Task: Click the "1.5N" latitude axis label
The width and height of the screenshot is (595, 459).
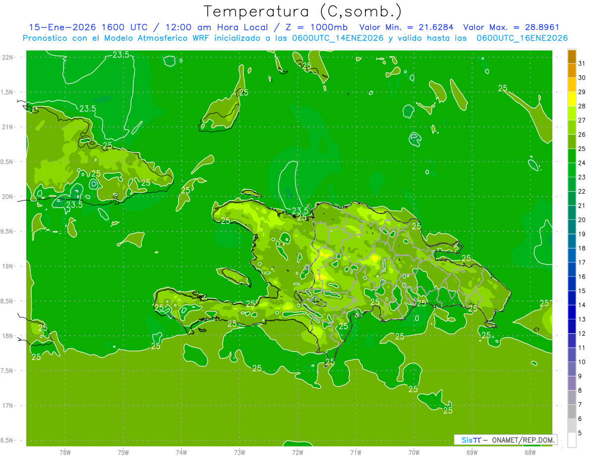Action: 7,92
